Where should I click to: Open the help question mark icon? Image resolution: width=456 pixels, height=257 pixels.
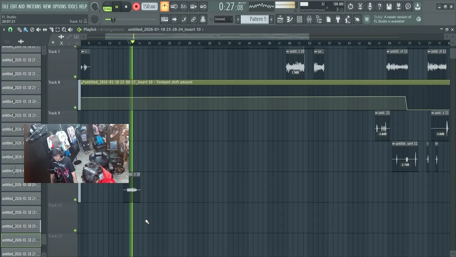tap(379, 6)
